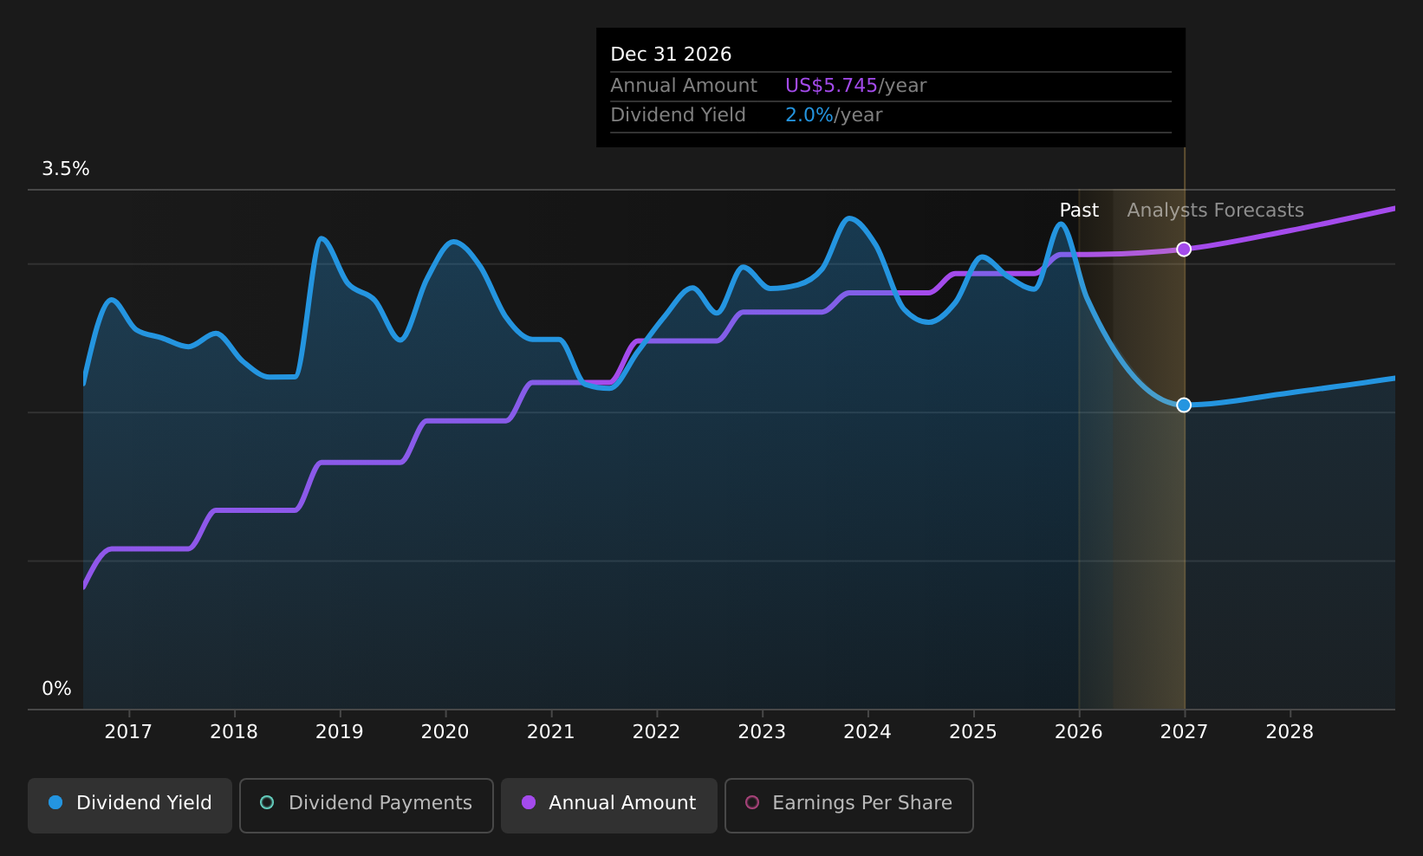Enable the Dividend Payments legend series
Viewport: 1423px width, 856px height.
[x=366, y=805]
